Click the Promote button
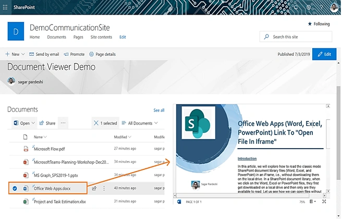Viewport: 342px width, 219px height. pos(74,54)
